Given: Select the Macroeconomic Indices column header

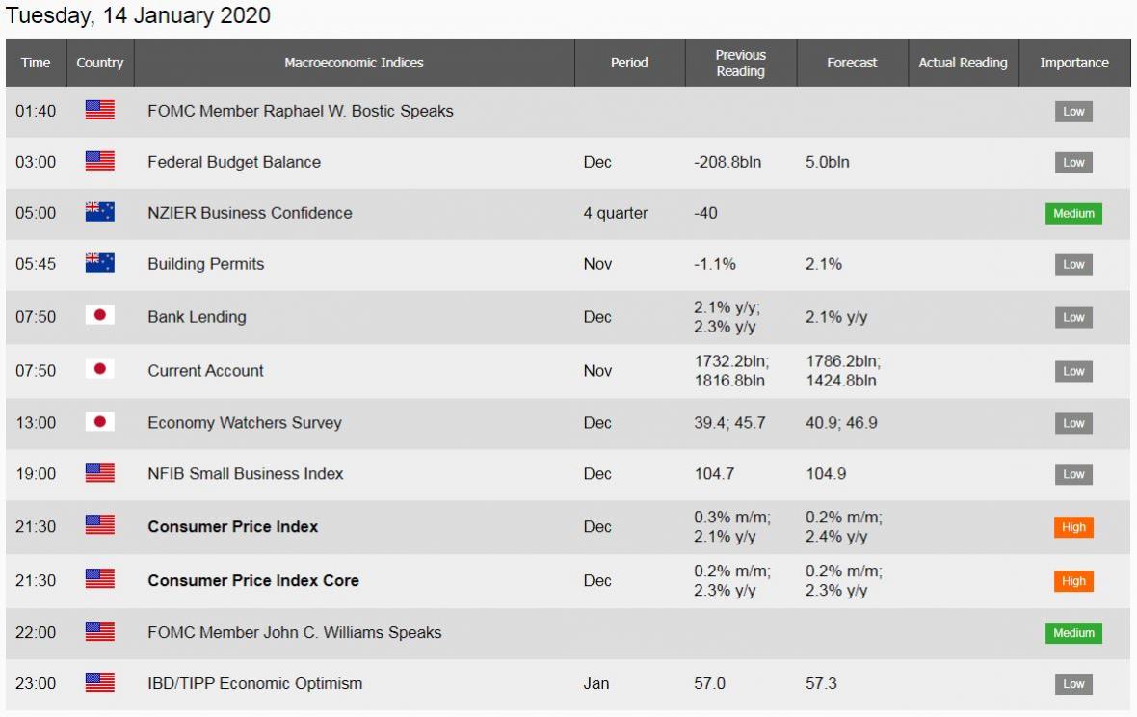Looking at the screenshot, I should pyautogui.click(x=354, y=63).
